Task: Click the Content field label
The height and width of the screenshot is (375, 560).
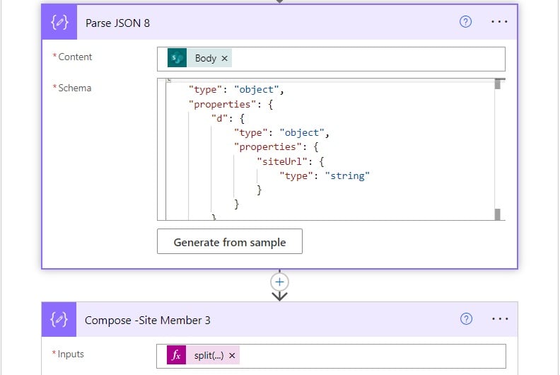Action: pos(75,57)
